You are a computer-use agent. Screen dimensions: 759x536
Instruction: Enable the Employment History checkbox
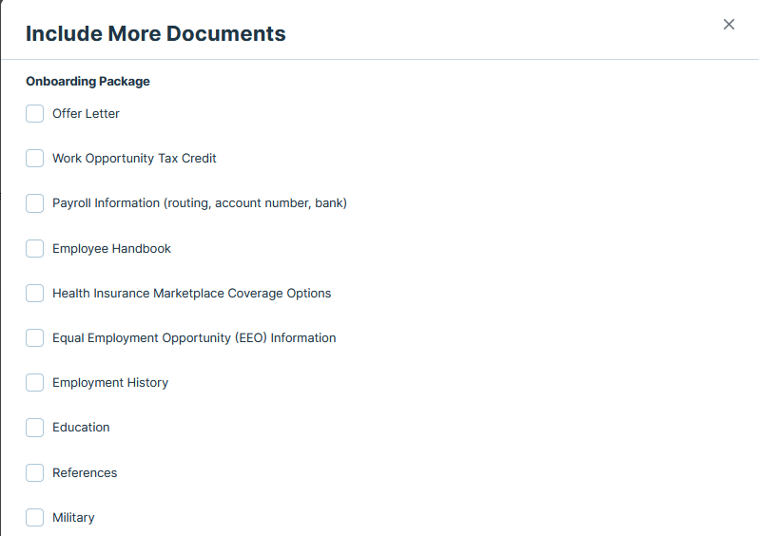35,383
